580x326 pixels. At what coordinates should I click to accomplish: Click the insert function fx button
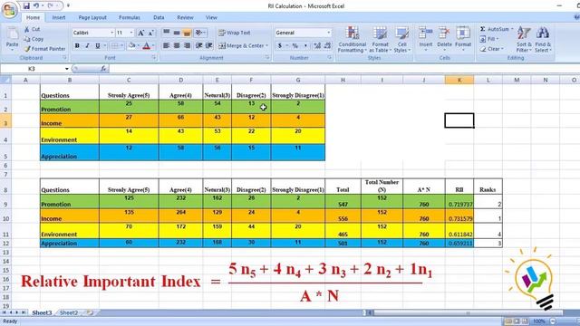[x=103, y=69]
